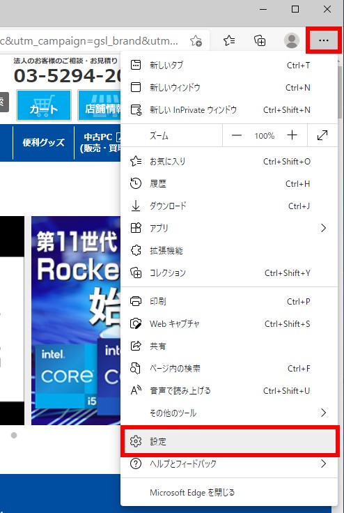Screen dimensions: 344x513
Task: Start Web キャプチャ from the menu
Action: coord(229,323)
